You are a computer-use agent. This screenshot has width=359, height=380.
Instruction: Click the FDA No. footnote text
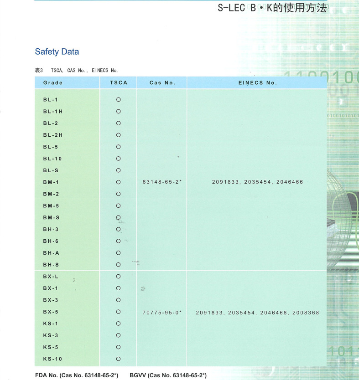77,375
